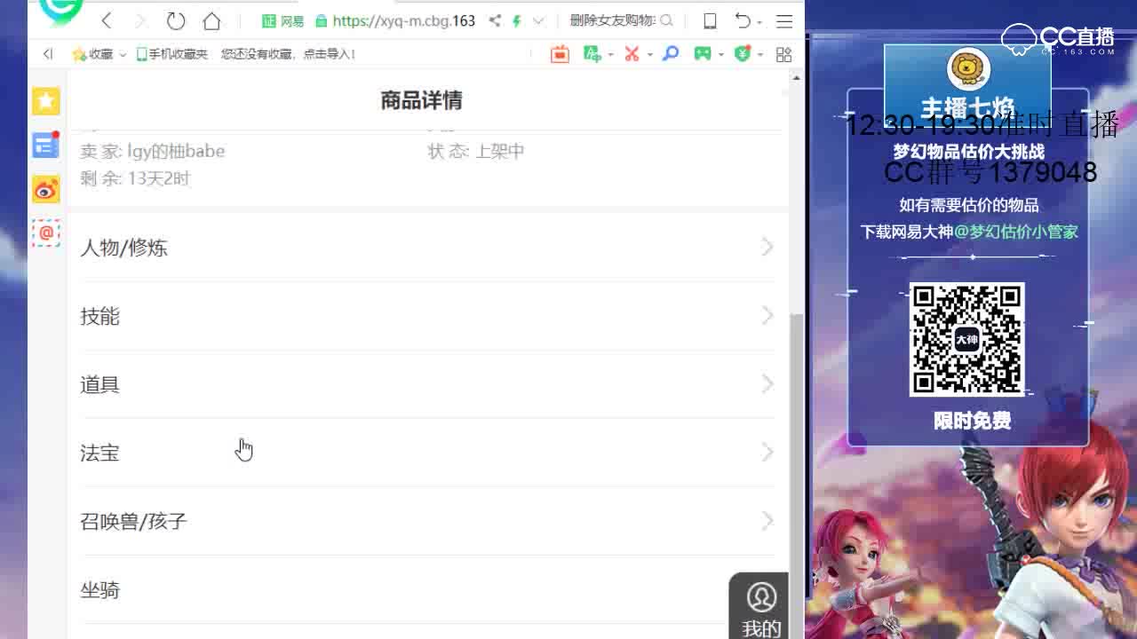Expand chevron on 人物/修炼 row

[767, 248]
